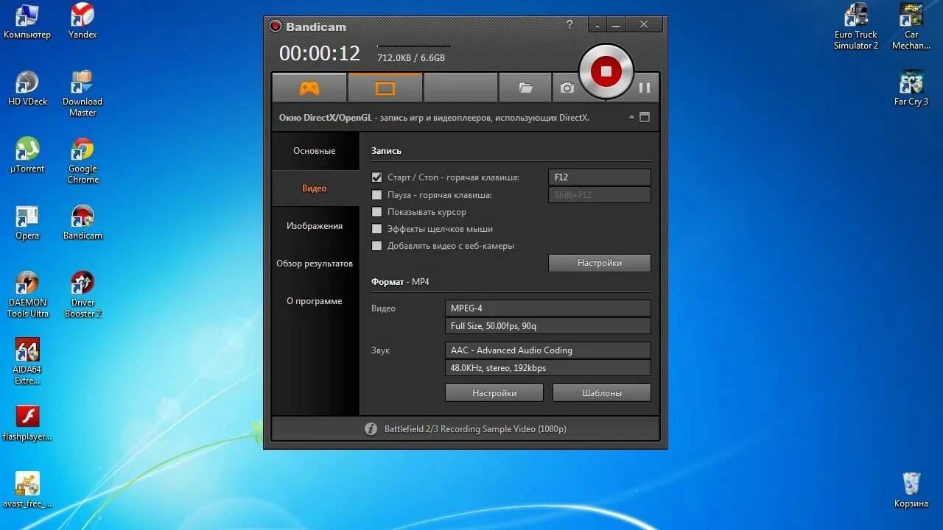Open the HD VDeck desktop icon
This screenshot has height=530, width=943.
tap(27, 89)
